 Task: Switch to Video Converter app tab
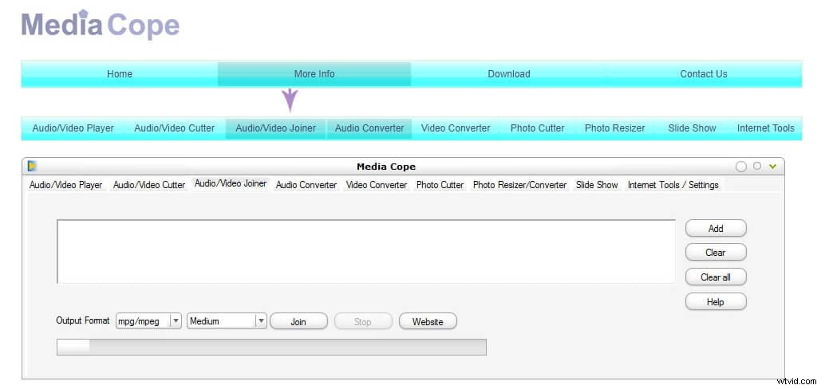(376, 185)
